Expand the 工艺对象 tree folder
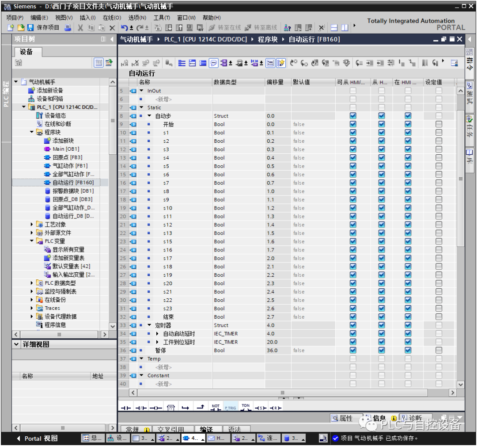 (x=32, y=225)
